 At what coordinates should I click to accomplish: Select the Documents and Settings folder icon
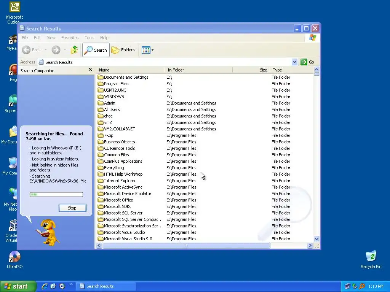coord(101,77)
